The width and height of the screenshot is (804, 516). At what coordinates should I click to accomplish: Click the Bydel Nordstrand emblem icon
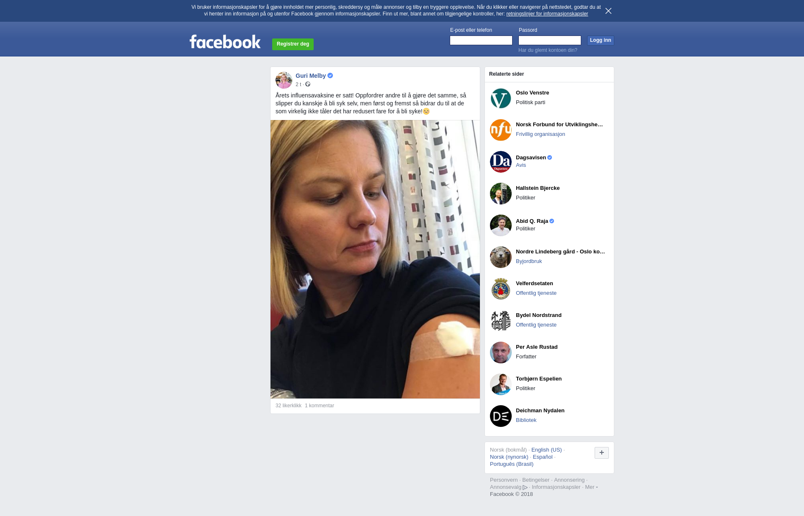coord(501,321)
